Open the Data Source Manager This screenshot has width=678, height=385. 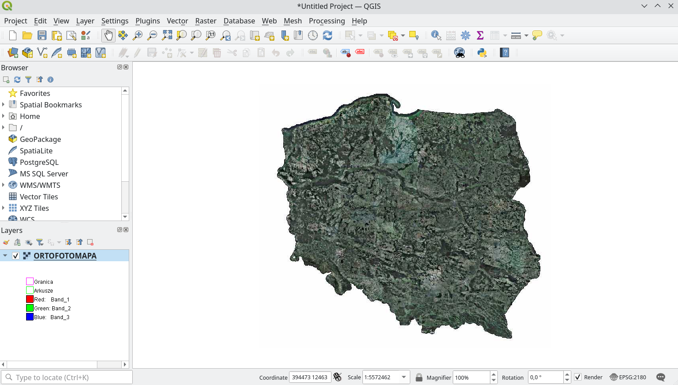[x=13, y=53]
